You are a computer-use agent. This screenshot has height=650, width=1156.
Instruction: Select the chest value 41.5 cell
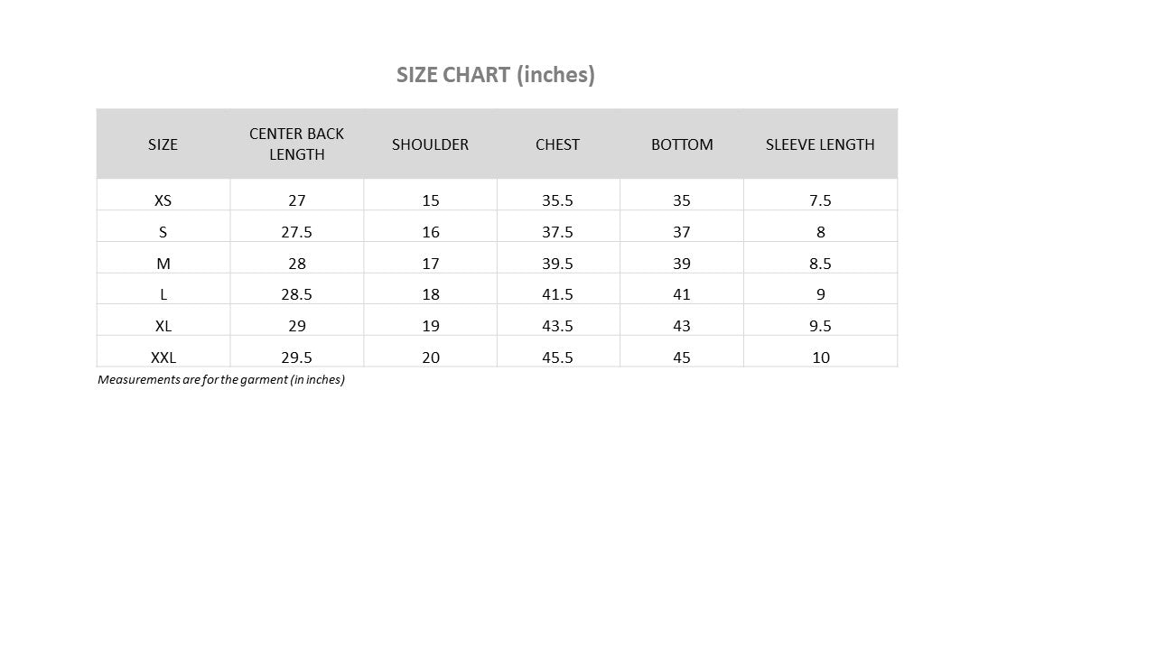tap(557, 294)
